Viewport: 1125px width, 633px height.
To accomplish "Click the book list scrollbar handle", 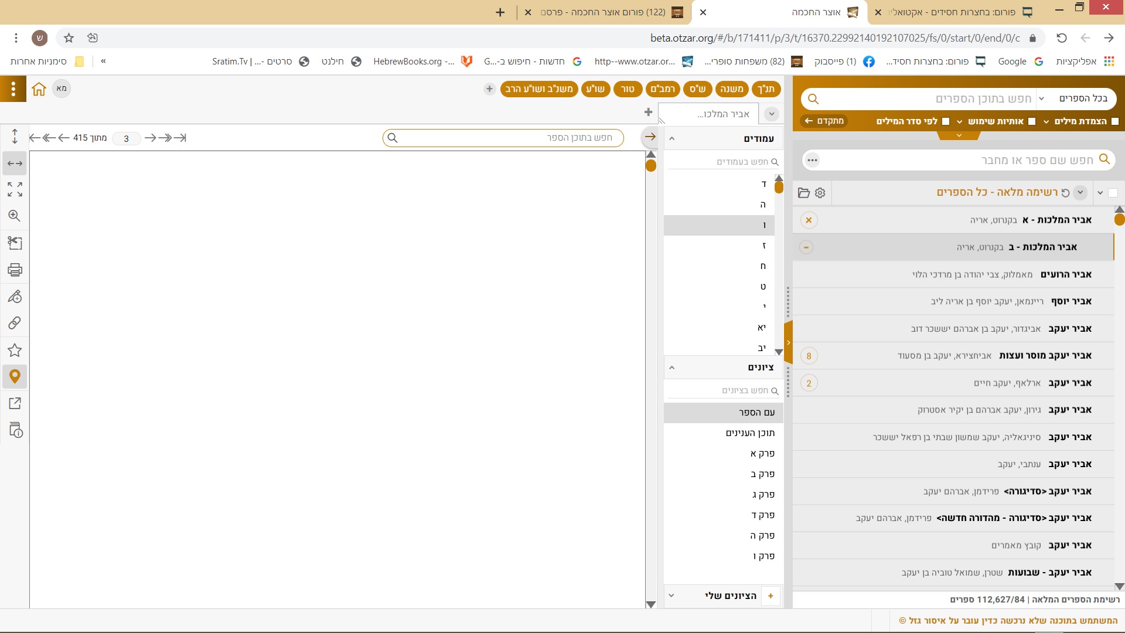I will pyautogui.click(x=1119, y=220).
